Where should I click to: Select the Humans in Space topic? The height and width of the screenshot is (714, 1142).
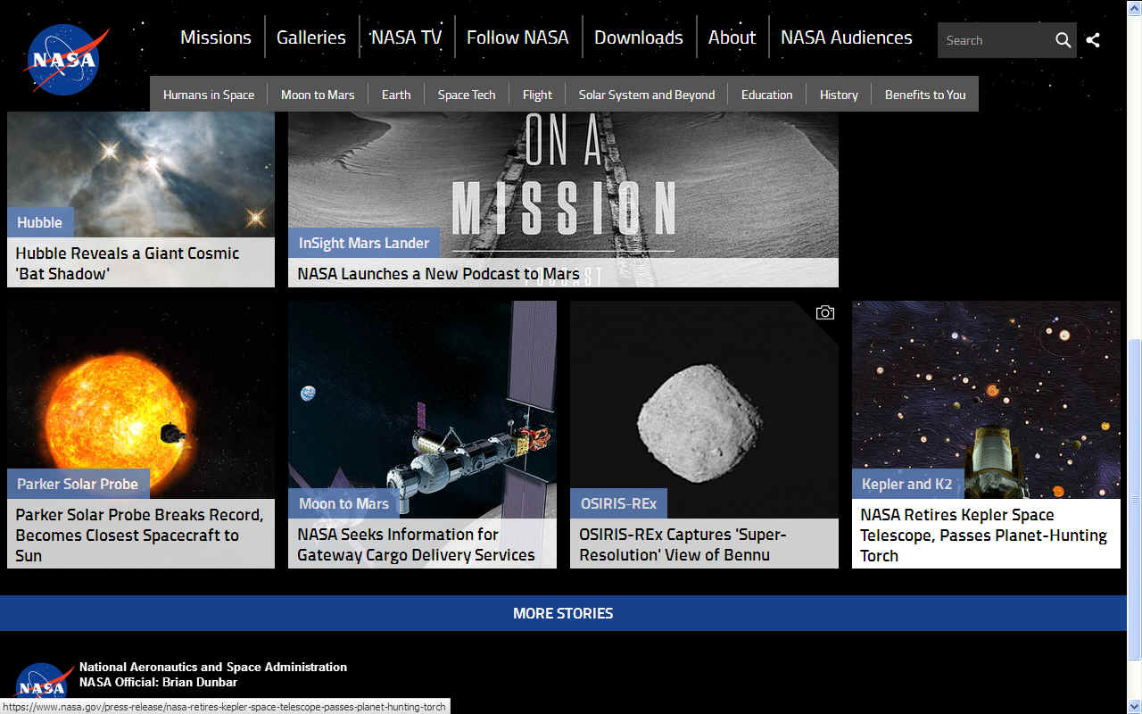click(209, 95)
